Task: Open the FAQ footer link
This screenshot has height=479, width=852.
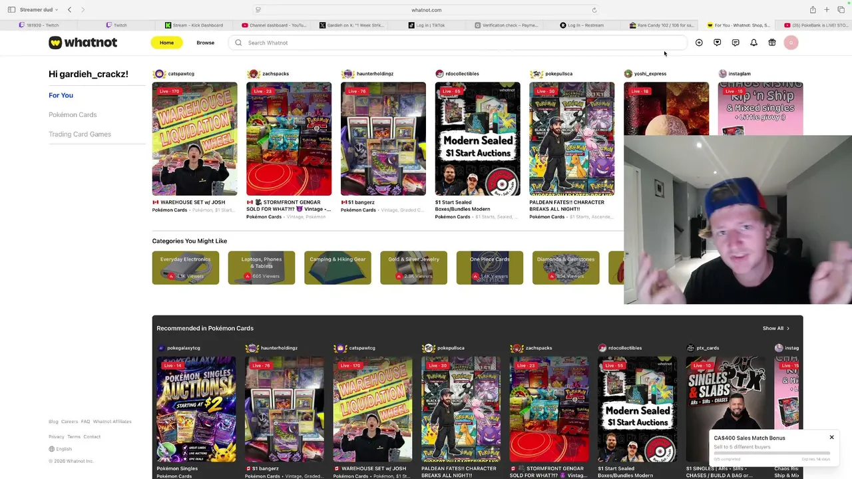Action: [x=85, y=422]
